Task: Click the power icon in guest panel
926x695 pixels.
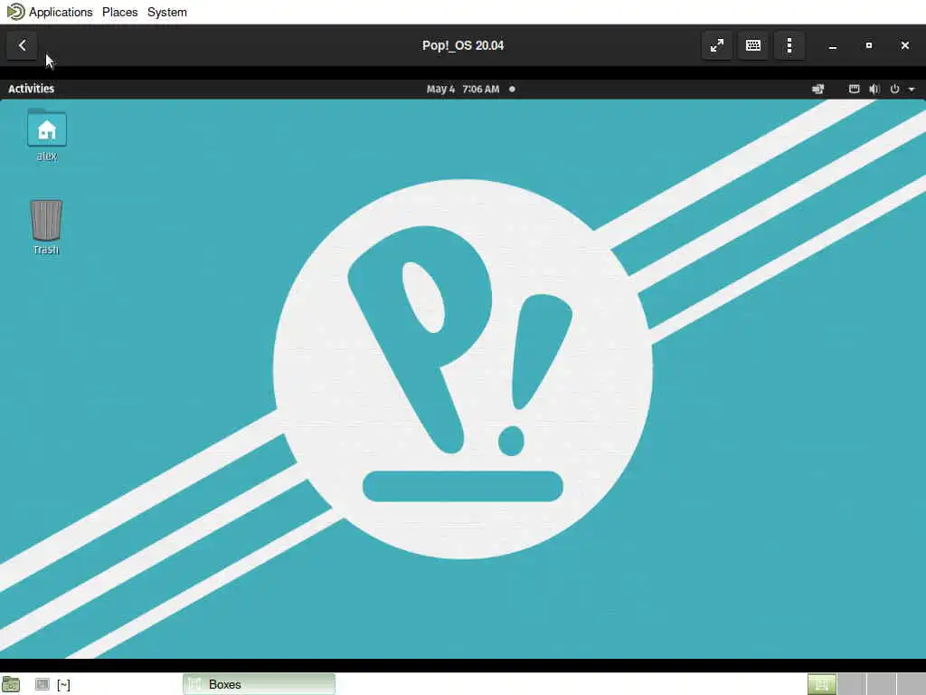Action: [894, 89]
